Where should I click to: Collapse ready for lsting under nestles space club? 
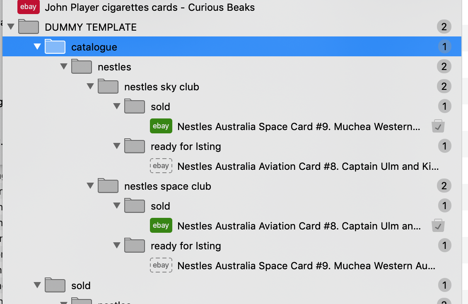117,245
